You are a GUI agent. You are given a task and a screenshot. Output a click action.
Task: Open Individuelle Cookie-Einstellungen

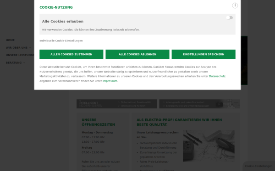(x=61, y=41)
